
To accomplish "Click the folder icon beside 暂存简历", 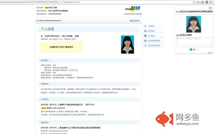I will click(145, 31).
